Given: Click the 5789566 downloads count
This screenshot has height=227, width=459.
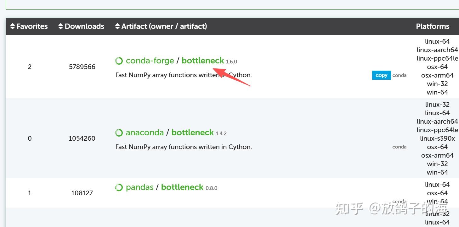Looking at the screenshot, I should click(82, 67).
